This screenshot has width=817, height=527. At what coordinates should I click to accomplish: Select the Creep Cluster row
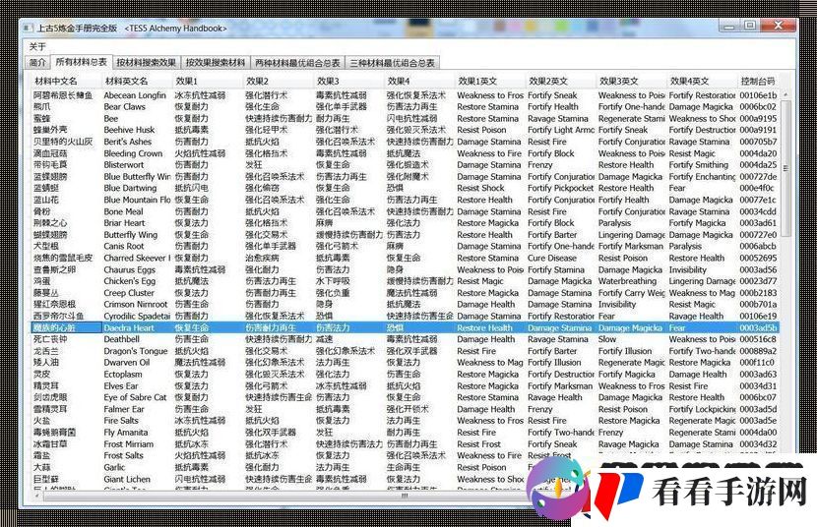(x=406, y=293)
